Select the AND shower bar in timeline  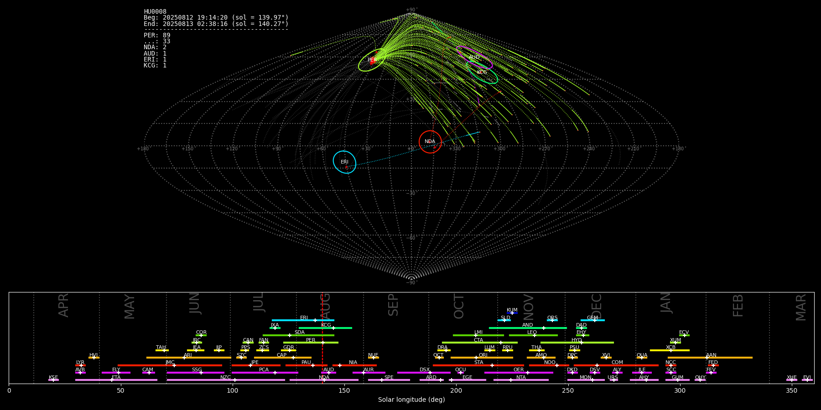[x=528, y=328]
